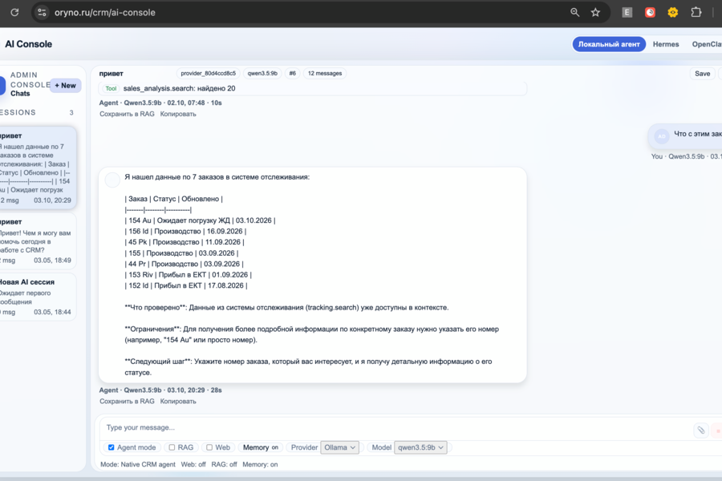Open the Новая AI сессия session

pos(37,297)
